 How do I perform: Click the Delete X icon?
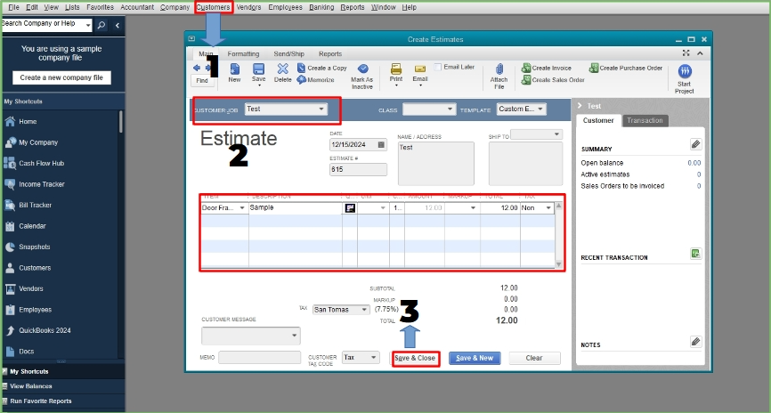point(283,69)
